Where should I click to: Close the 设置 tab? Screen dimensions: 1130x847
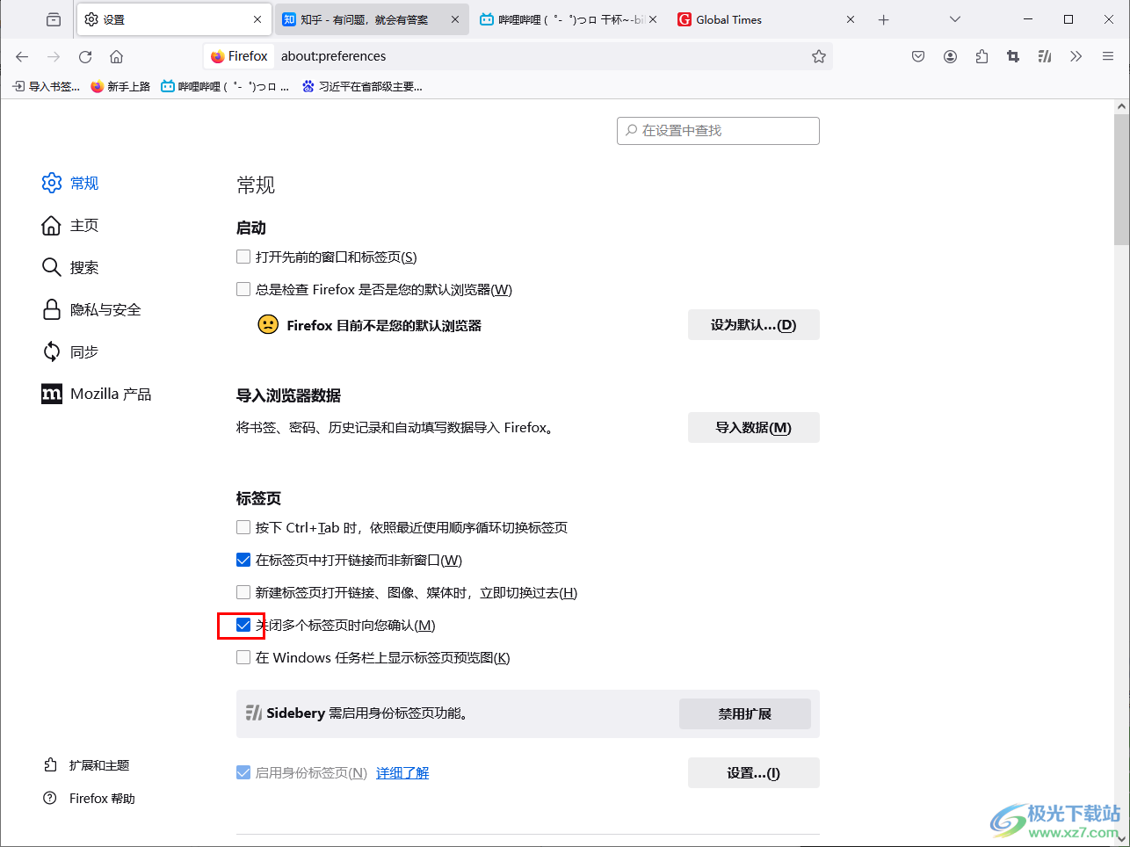[257, 19]
